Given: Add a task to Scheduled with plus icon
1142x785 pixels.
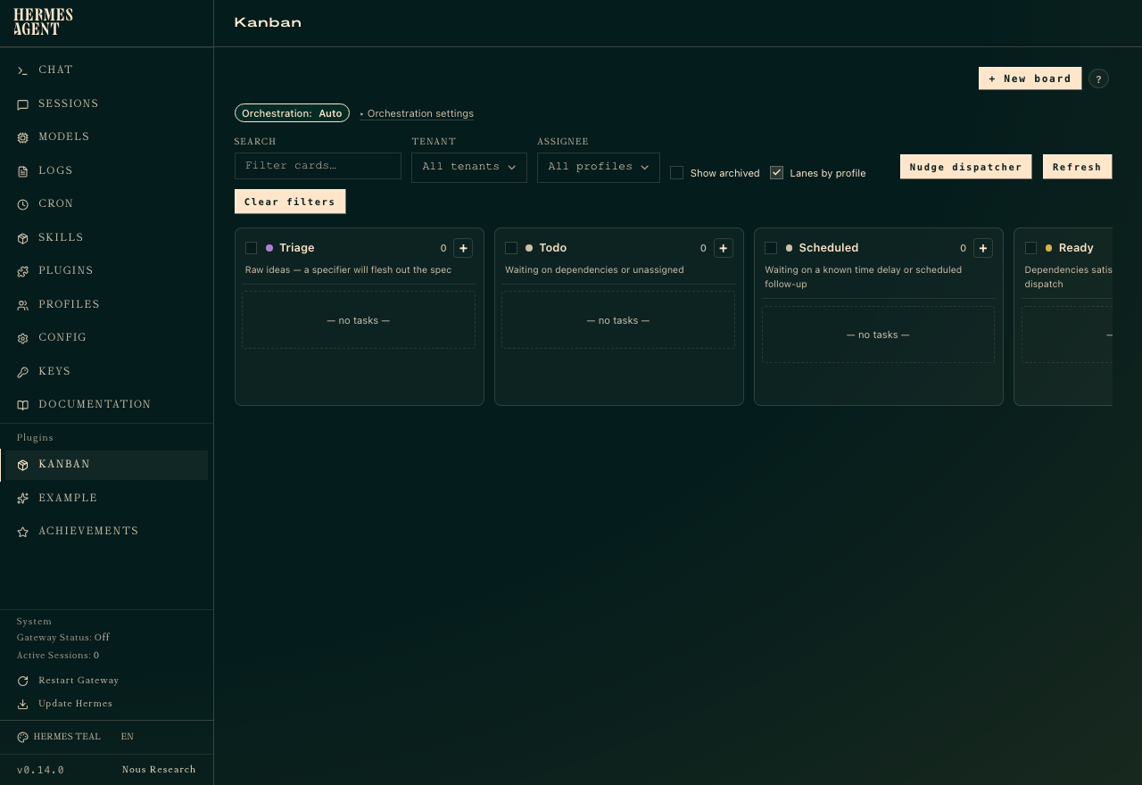Looking at the screenshot, I should [983, 248].
